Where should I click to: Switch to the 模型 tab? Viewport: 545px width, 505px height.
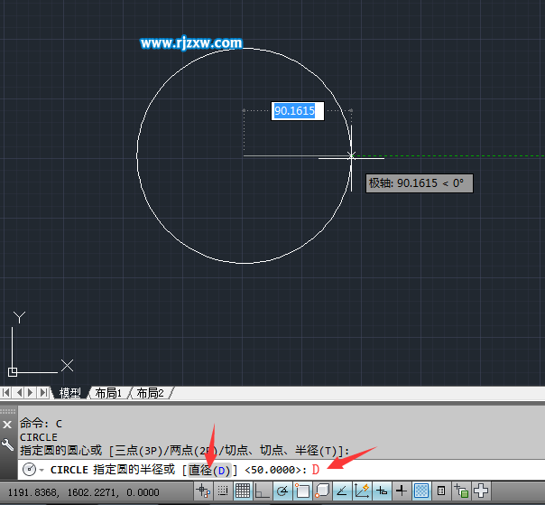click(69, 393)
